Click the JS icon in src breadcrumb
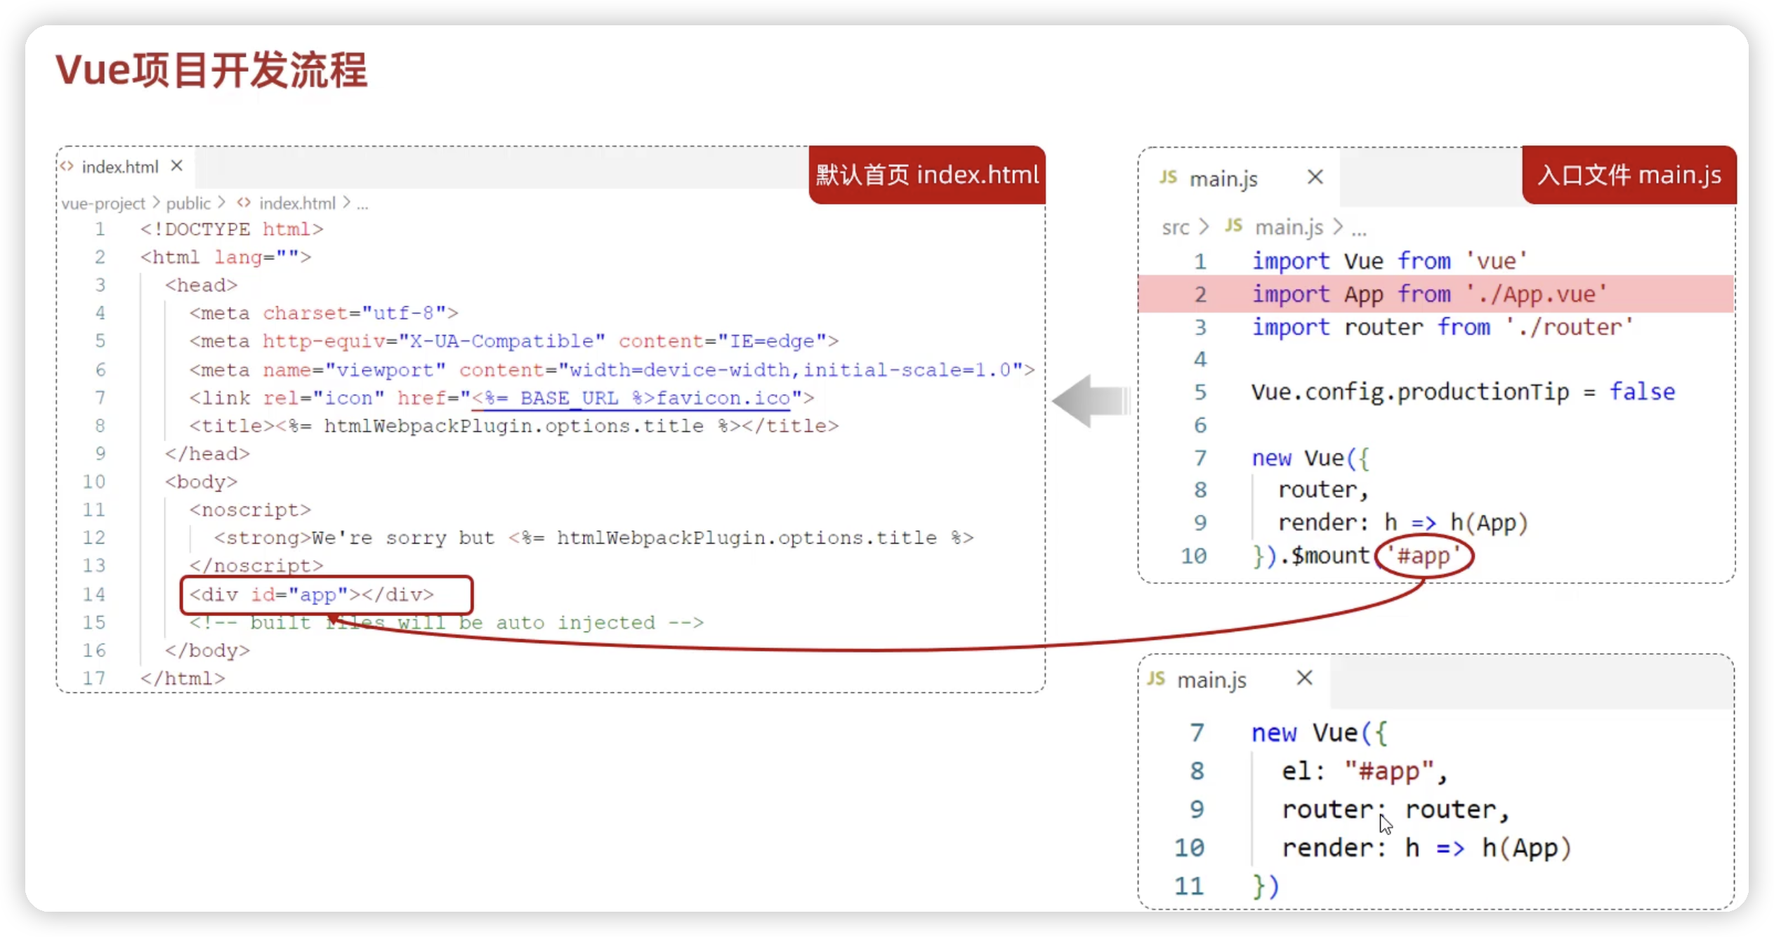This screenshot has width=1774, height=937. (1233, 226)
